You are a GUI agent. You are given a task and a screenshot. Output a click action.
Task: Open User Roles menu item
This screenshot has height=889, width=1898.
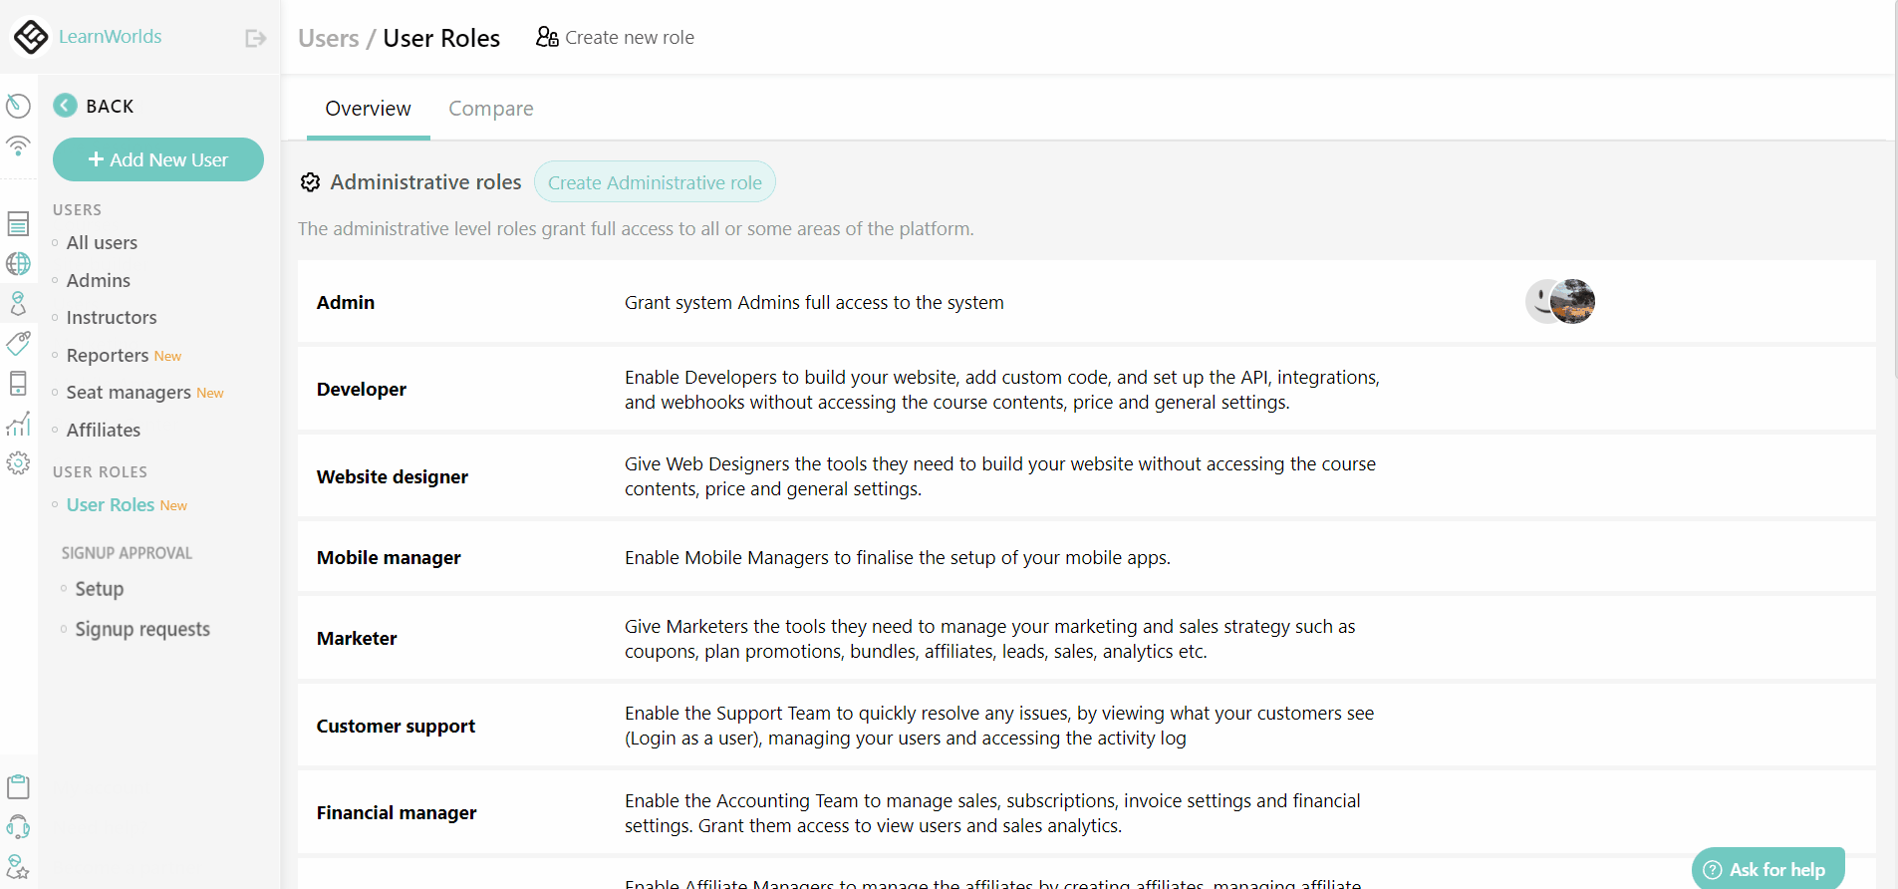(111, 505)
